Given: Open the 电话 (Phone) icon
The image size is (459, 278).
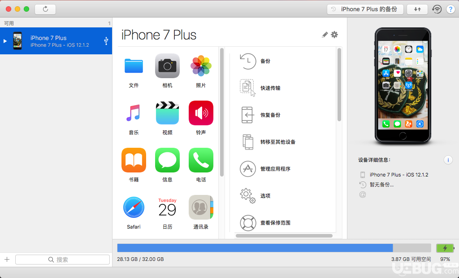Looking at the screenshot, I should pos(201,160).
